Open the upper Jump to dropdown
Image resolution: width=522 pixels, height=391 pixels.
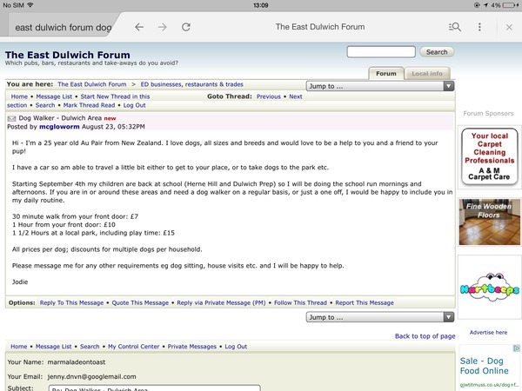pyautogui.click(x=380, y=86)
